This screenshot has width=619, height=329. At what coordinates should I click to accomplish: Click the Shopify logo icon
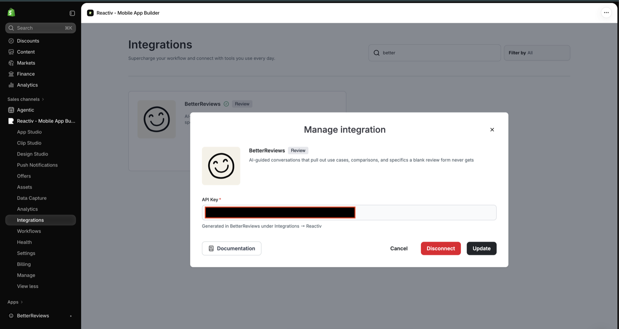[11, 13]
